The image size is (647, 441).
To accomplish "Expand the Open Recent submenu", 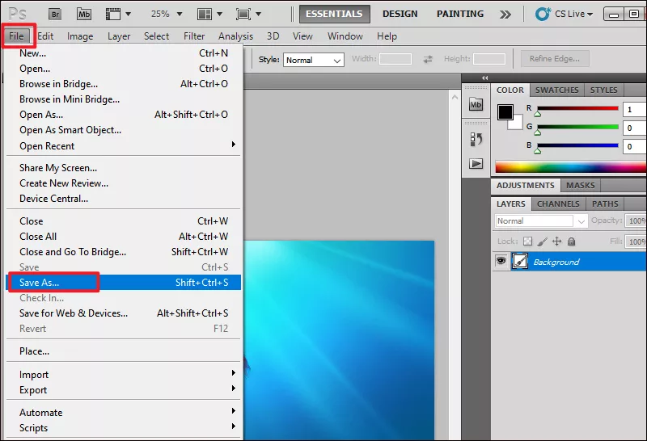I will (x=124, y=146).
